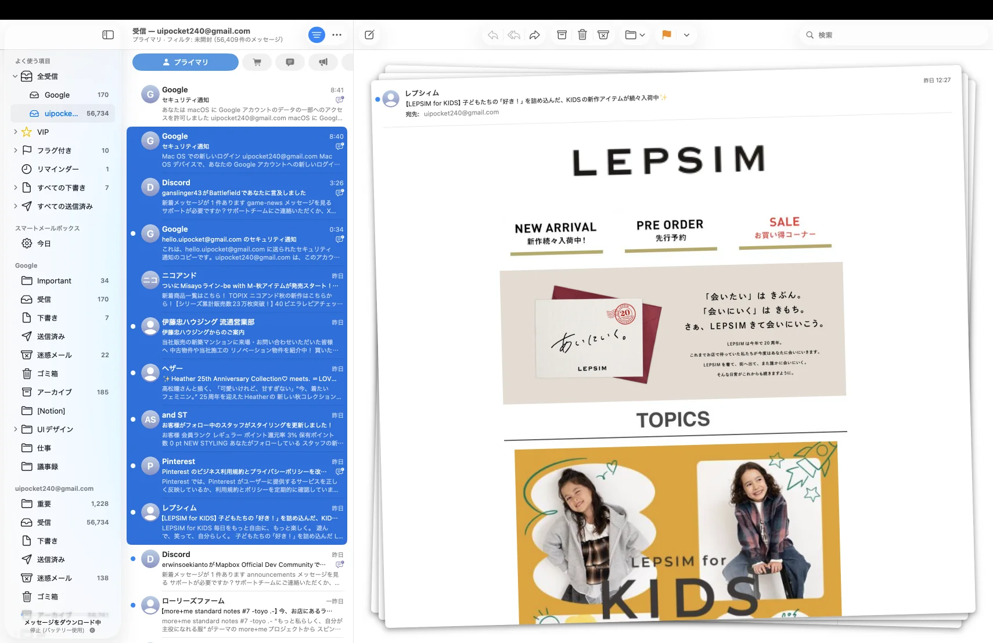Switch to the chat bubble category tab

tap(290, 62)
